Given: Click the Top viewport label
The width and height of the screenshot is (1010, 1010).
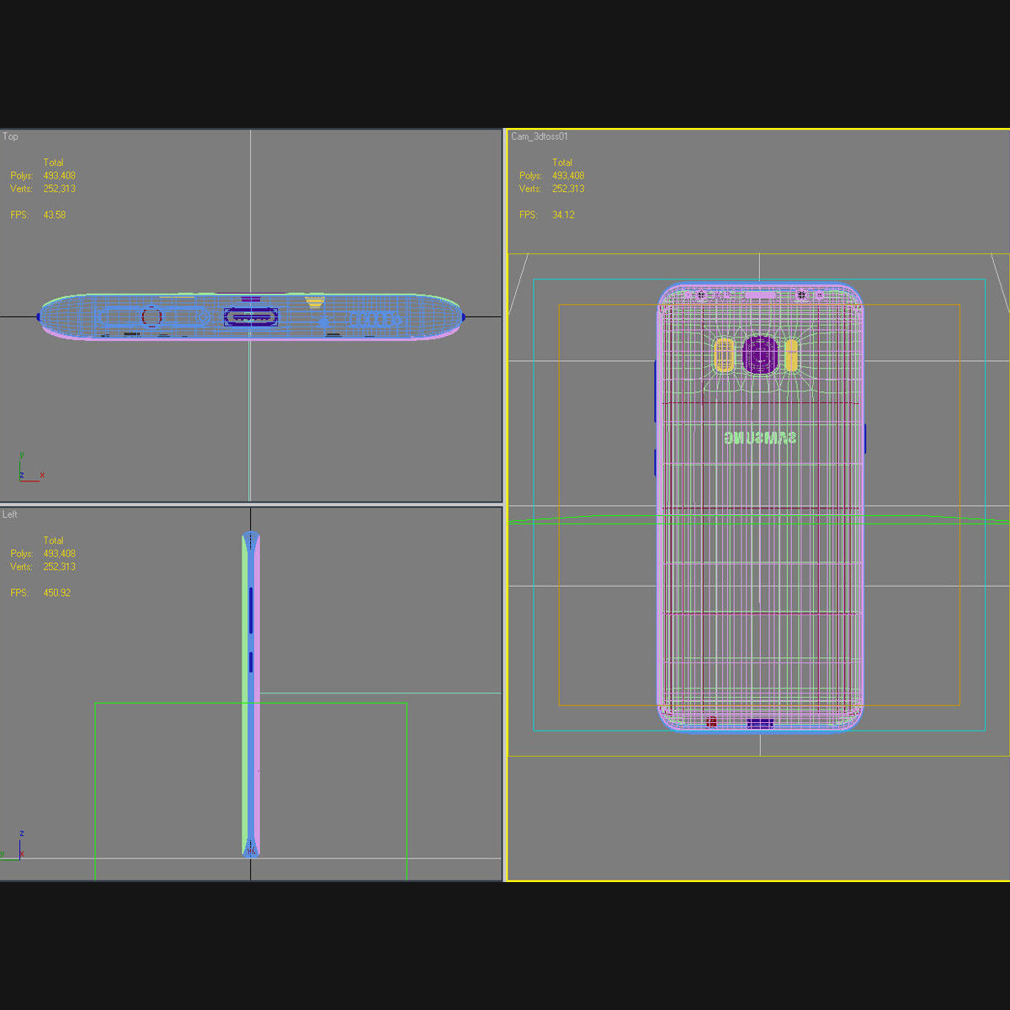Looking at the screenshot, I should click(10, 136).
